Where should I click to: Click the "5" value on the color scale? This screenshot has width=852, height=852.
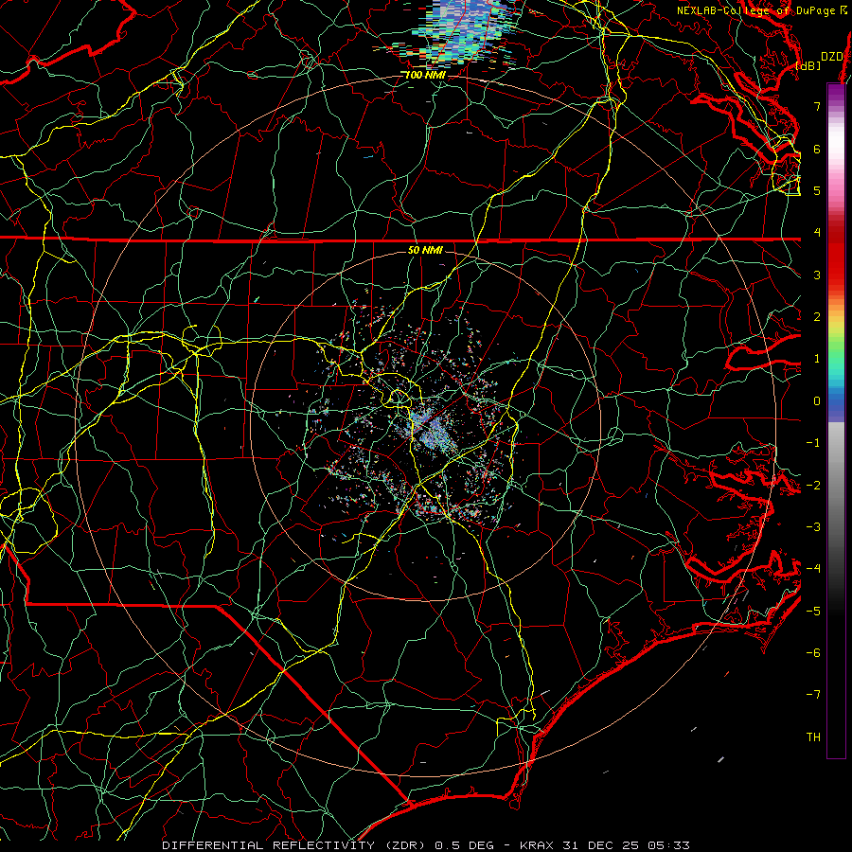tap(817, 190)
